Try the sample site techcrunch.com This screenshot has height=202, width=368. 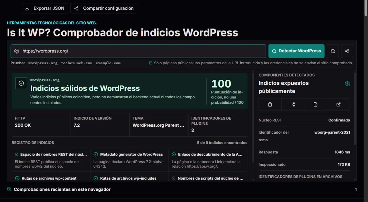coord(77,63)
